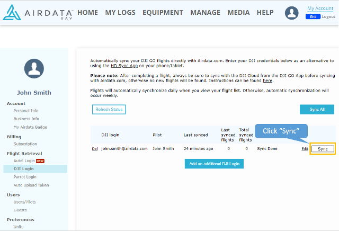Click Edit for the john.smith DJI login
339x231 pixels.
(x=305, y=149)
